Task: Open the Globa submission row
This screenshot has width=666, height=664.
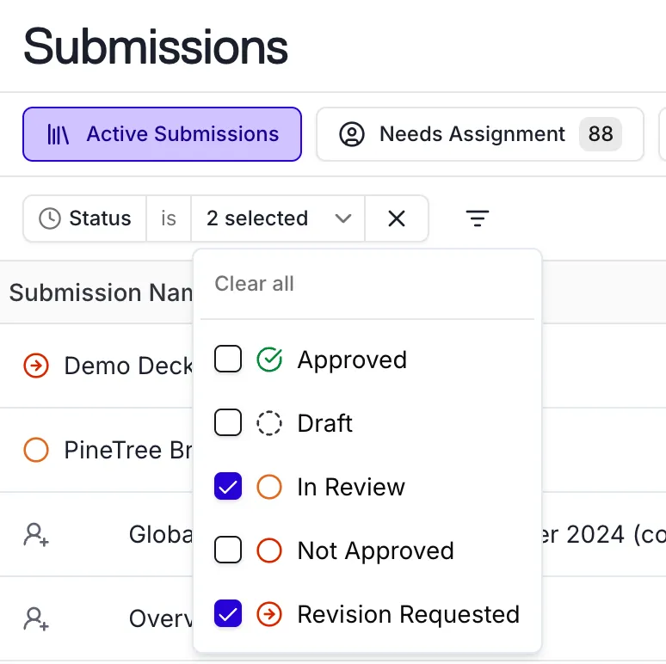Action: [161, 534]
